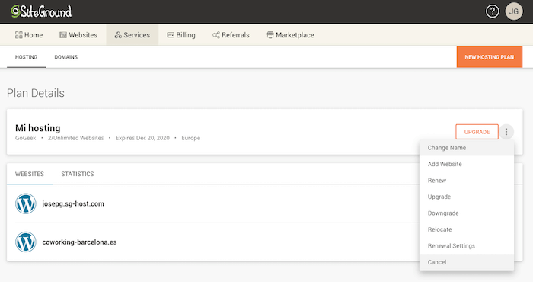Select the Services navigation tab
This screenshot has height=282, width=533.
pyautogui.click(x=132, y=35)
